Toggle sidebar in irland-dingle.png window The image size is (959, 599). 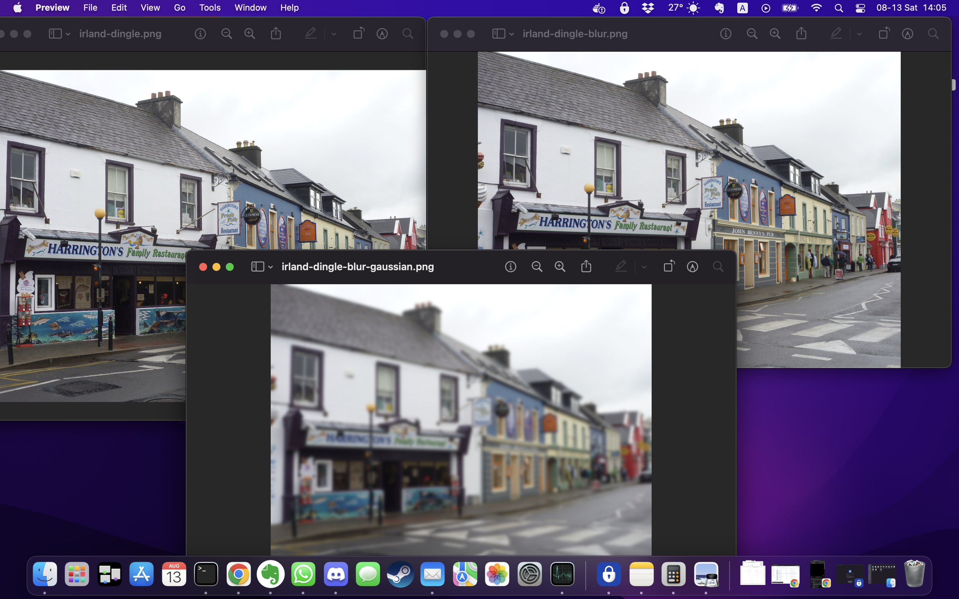pos(55,34)
